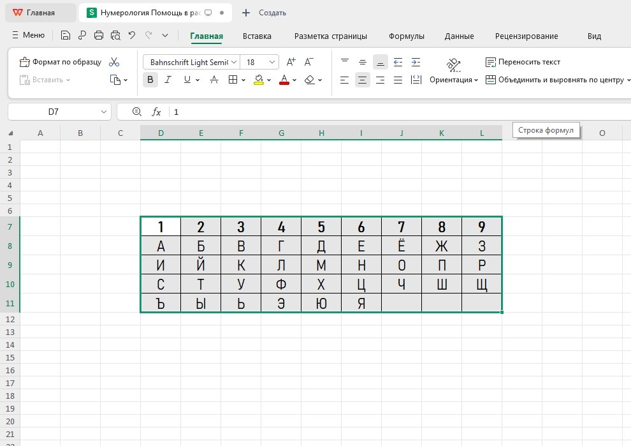Image resolution: width=631 pixels, height=446 pixels.
Task: Select column A header
Action: pos(40,133)
